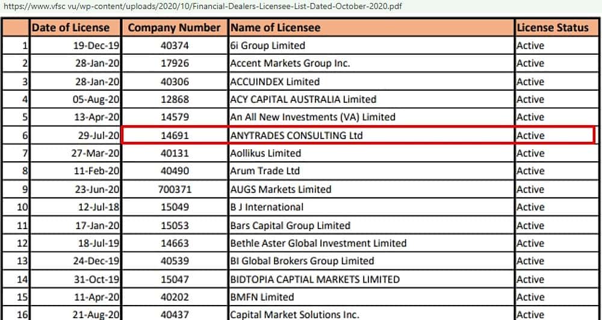This screenshot has height=320, width=602.
Task: Click the VFSC PDF URL at top
Action: pyautogui.click(x=201, y=7)
